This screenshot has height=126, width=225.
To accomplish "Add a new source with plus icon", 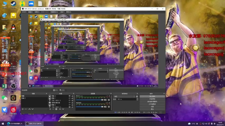I will [x=50, y=109].
